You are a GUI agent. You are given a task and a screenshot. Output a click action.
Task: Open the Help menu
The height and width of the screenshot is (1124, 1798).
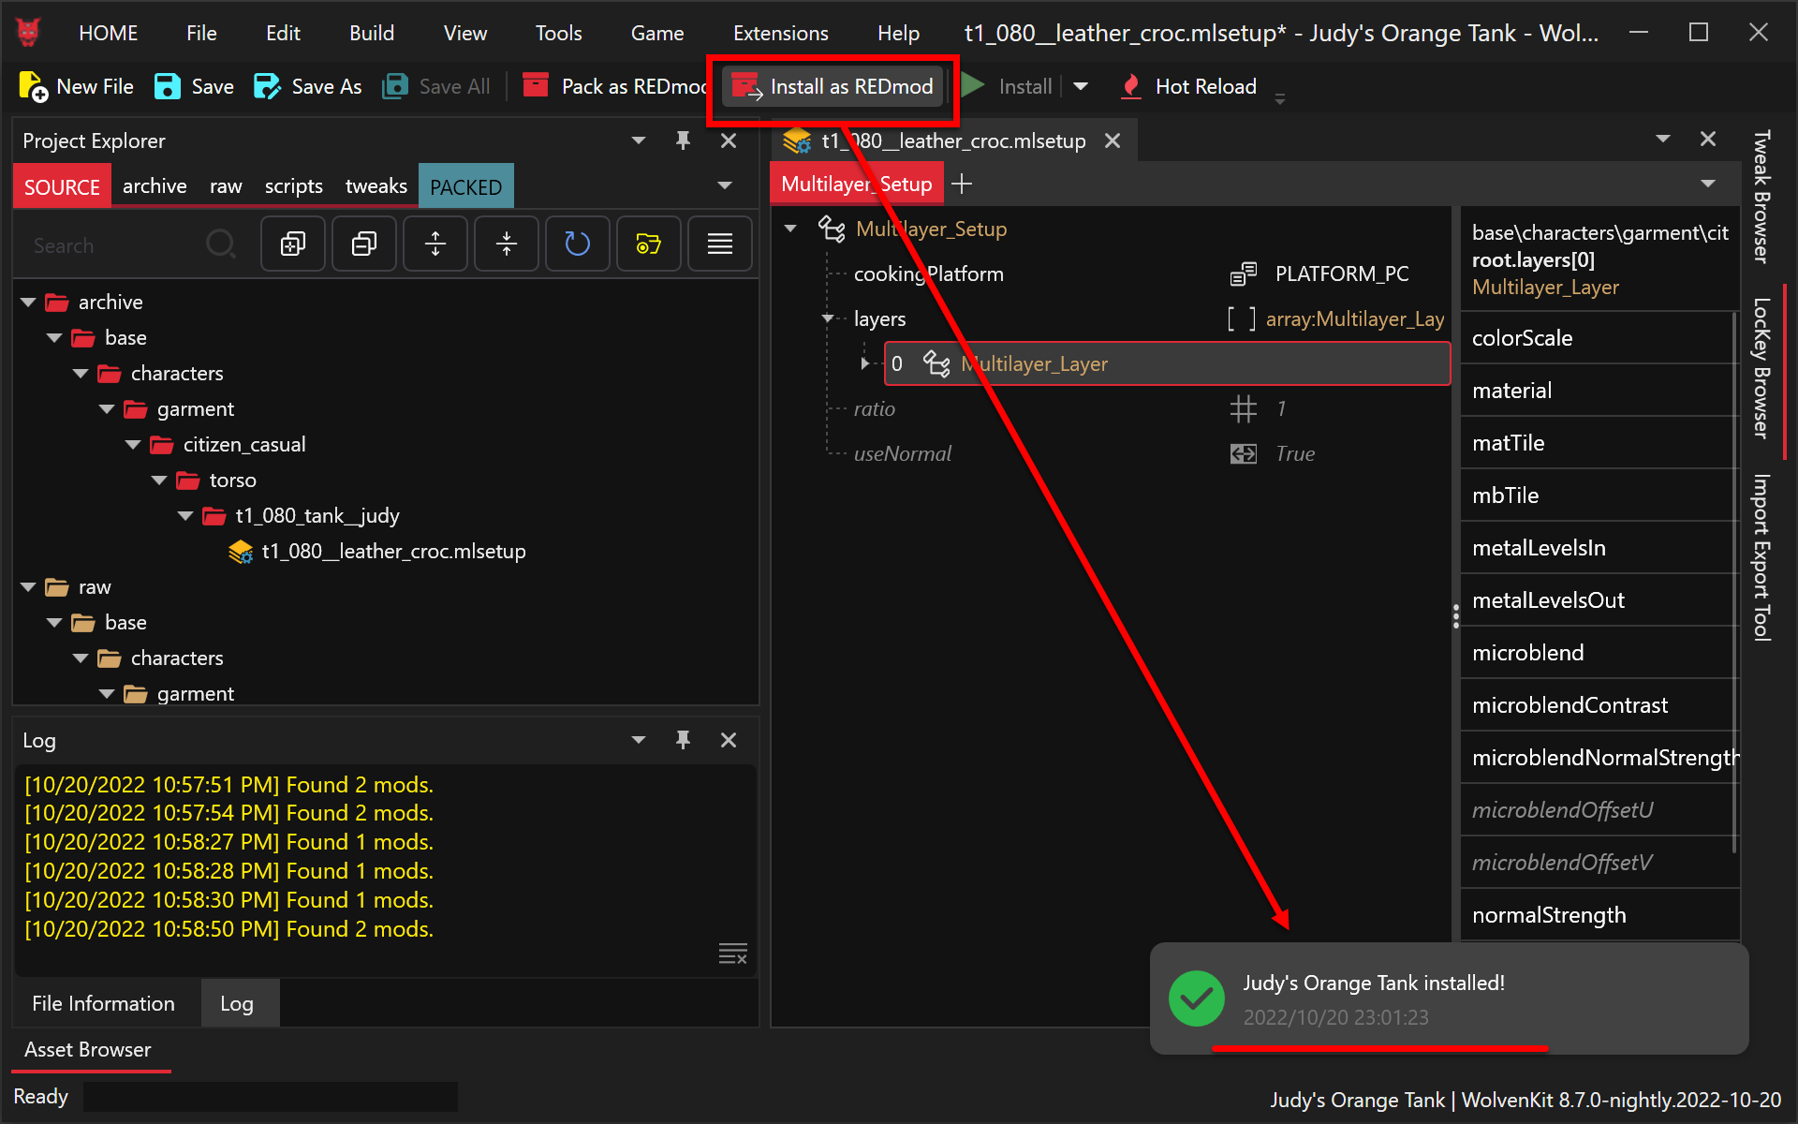(898, 33)
